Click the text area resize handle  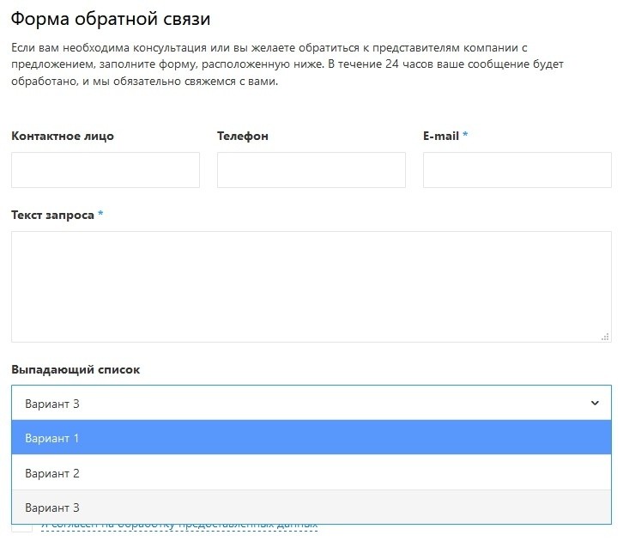(606, 337)
